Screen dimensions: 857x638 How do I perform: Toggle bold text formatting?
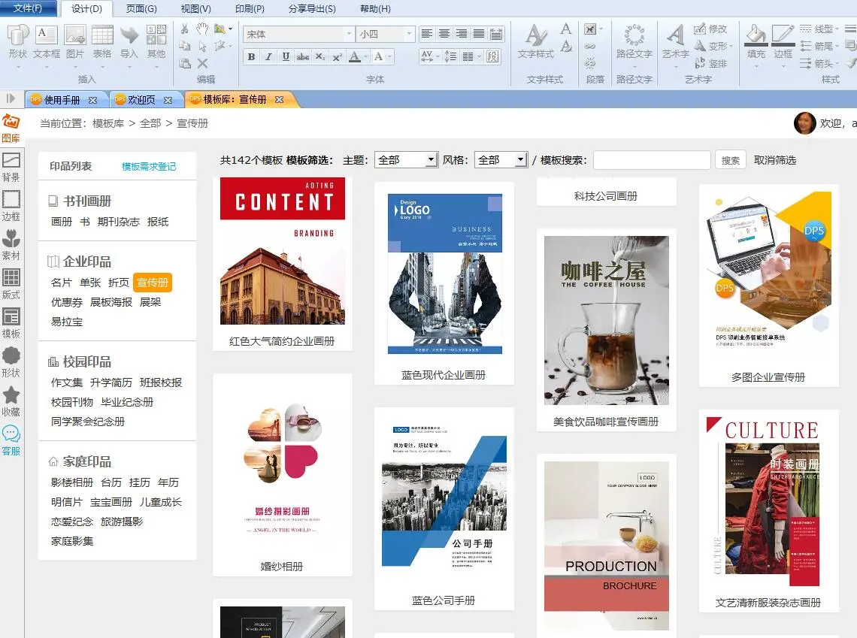pyautogui.click(x=251, y=57)
